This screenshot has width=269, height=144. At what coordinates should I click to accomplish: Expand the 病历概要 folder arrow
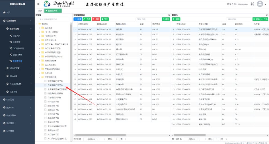tap(40, 28)
